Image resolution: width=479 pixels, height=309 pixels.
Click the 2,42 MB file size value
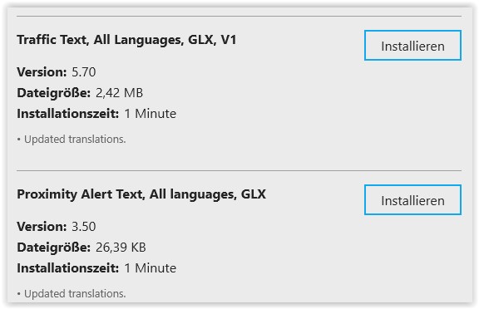119,93
